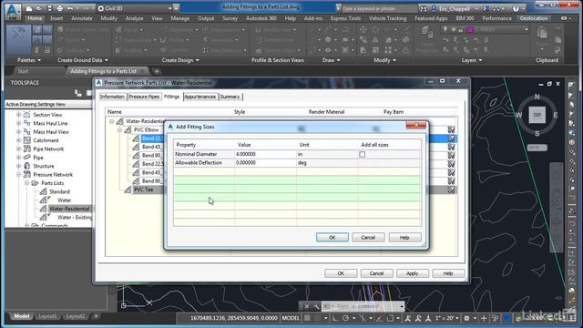Viewport: 583px width, 328px height.
Task: Click the pay item icon in PVC Elbow row
Action: click(451, 129)
